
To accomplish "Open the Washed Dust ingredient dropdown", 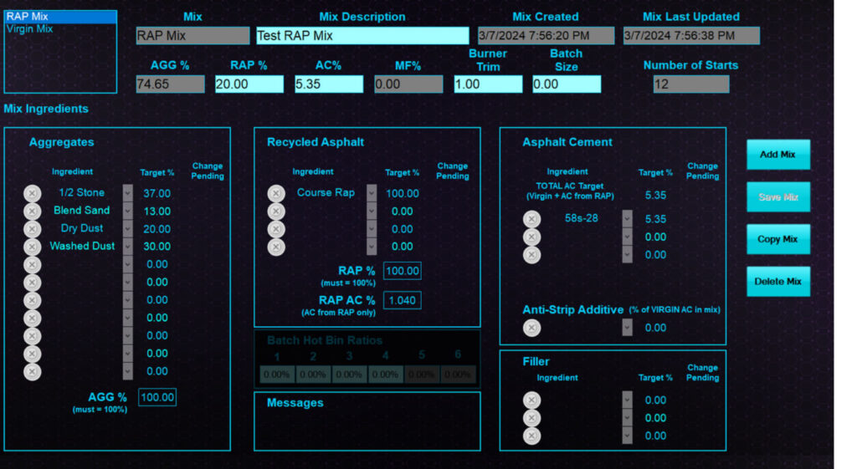I will click(x=127, y=247).
